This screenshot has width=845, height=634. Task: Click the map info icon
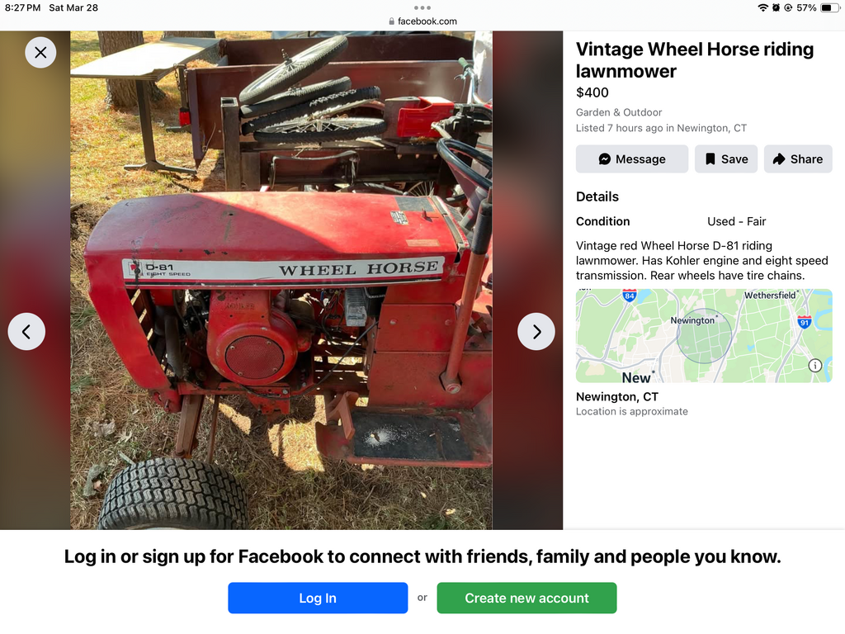[815, 365]
